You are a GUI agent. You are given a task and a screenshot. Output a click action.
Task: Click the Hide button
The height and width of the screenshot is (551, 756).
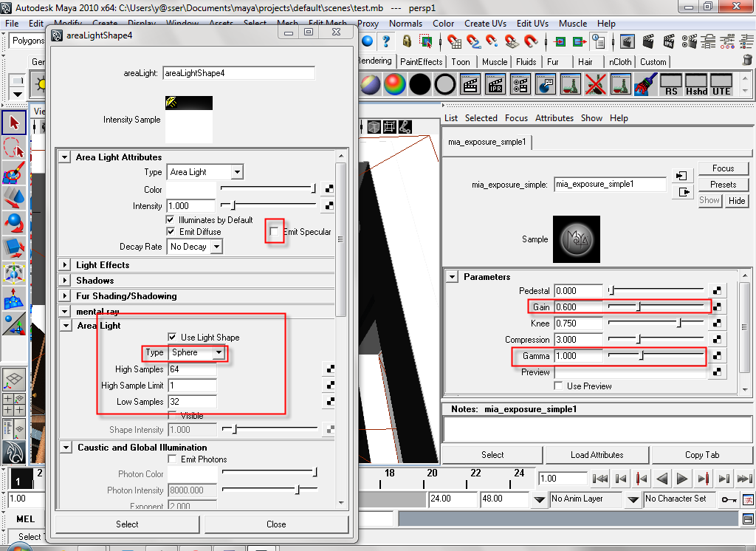(x=736, y=201)
